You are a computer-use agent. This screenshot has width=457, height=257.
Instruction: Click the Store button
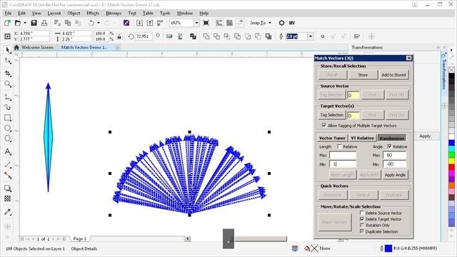coord(363,75)
